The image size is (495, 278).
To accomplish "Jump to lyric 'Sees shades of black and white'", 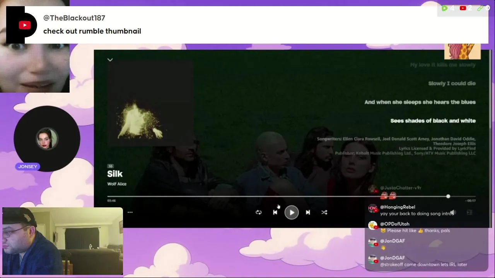I will click(433, 120).
